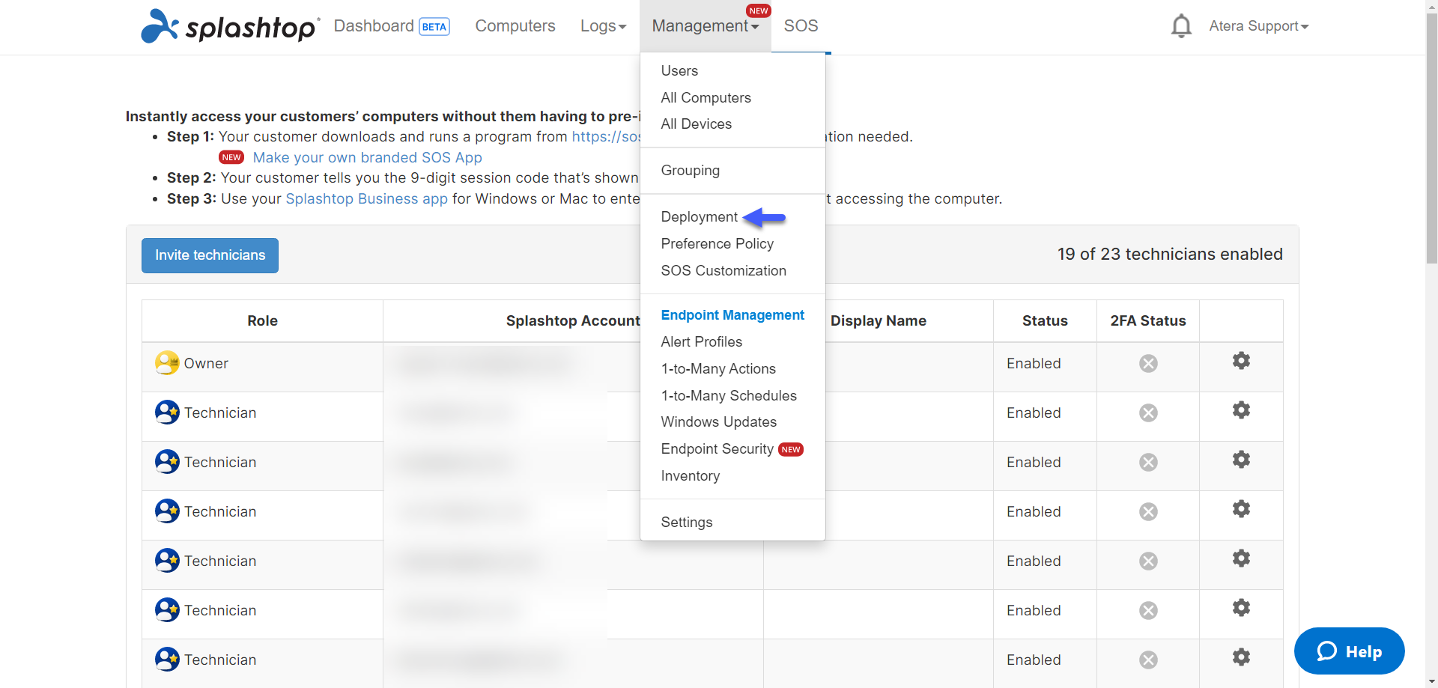The width and height of the screenshot is (1438, 688).
Task: Select Users from Management menu
Action: click(679, 71)
